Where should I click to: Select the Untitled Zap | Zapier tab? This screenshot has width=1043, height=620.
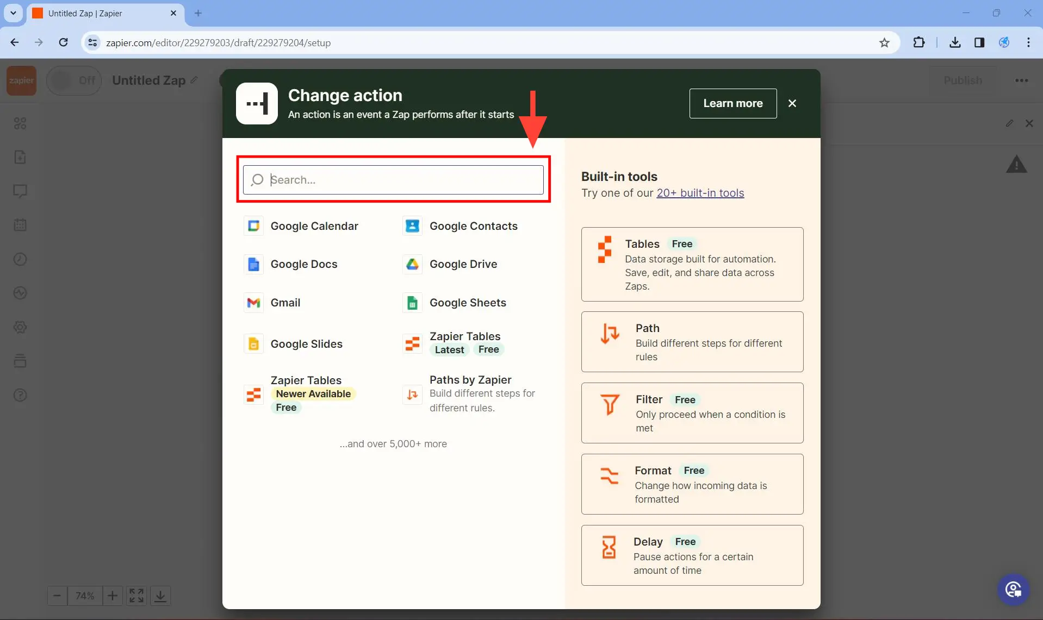(105, 13)
